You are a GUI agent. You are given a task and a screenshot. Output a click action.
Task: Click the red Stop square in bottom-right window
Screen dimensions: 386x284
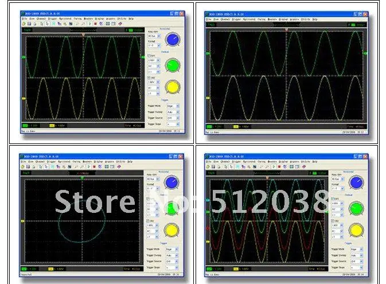point(279,167)
